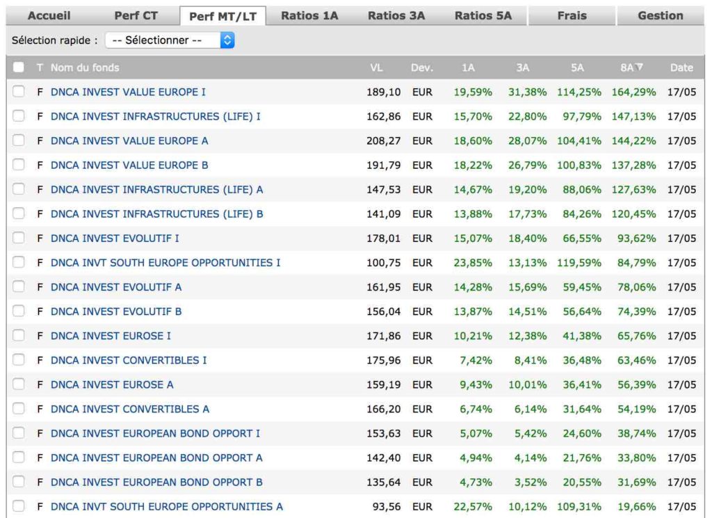This screenshot has width=712, height=518.
Task: Open the DNCA INVEST EUROSE A fund
Action: point(112,385)
